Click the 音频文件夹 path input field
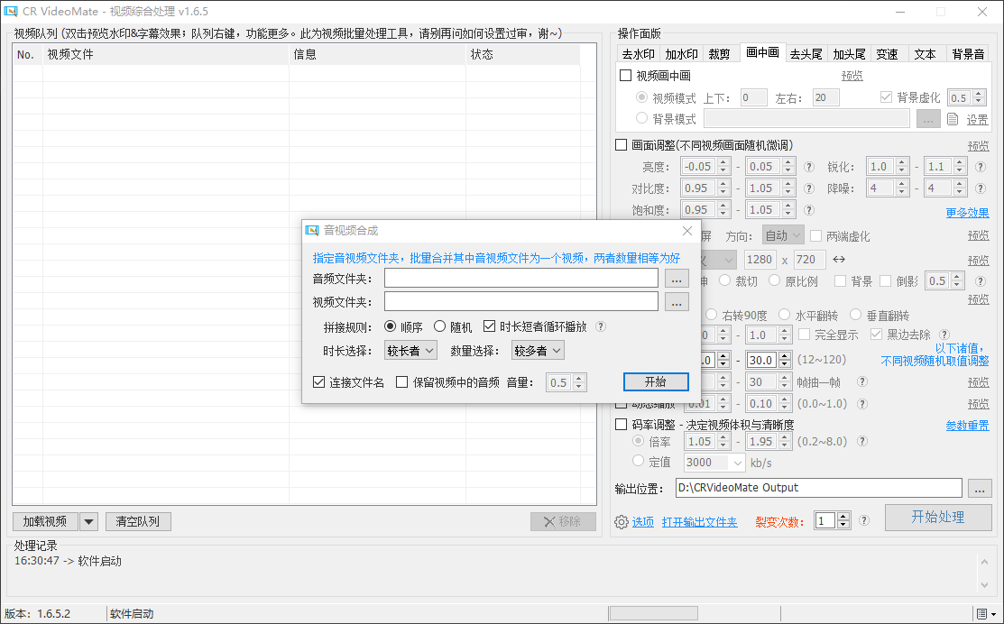This screenshot has width=1004, height=624. click(520, 279)
